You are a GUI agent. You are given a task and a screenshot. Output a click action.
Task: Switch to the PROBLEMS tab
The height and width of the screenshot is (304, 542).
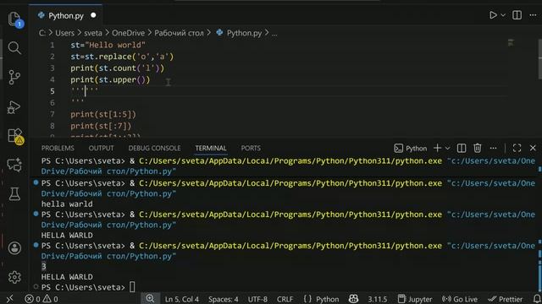point(58,149)
